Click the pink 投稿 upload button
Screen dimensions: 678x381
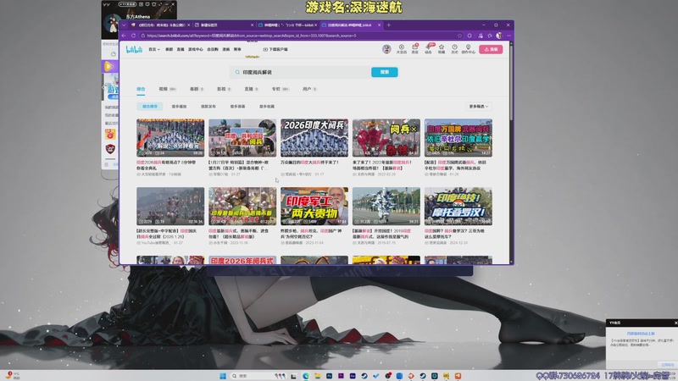point(491,49)
